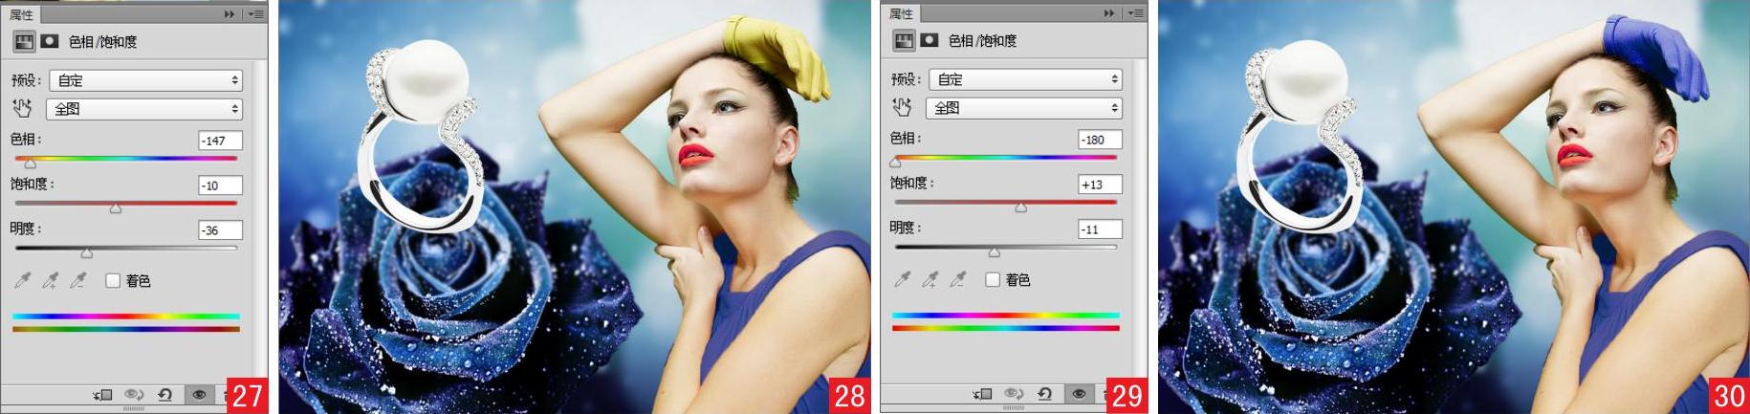Click the lightness field showing -11
The width and height of the screenshot is (1750, 414).
(x=1100, y=229)
